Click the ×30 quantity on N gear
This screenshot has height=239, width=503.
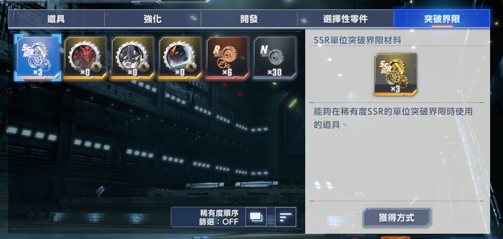275,72
